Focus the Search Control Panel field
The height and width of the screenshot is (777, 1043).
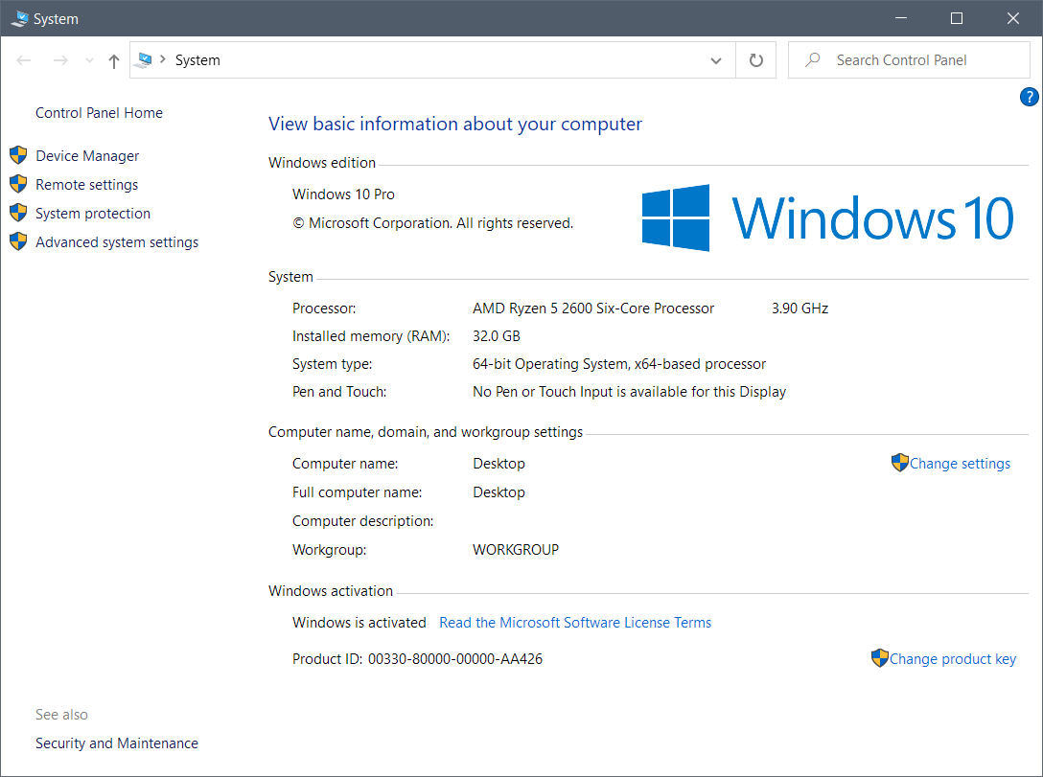tap(909, 60)
